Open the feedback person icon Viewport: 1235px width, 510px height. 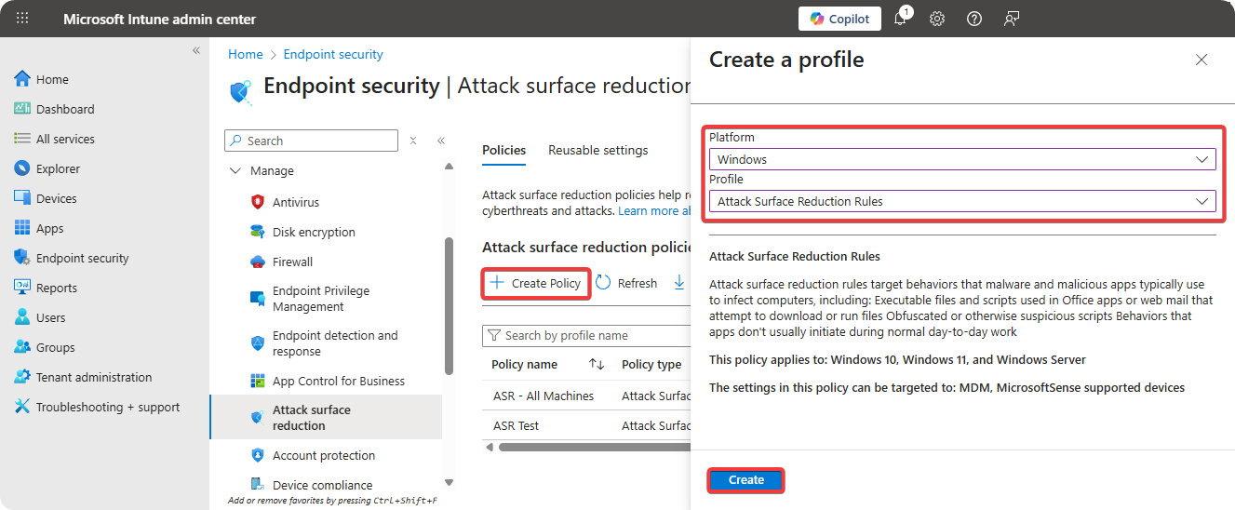1012,19
